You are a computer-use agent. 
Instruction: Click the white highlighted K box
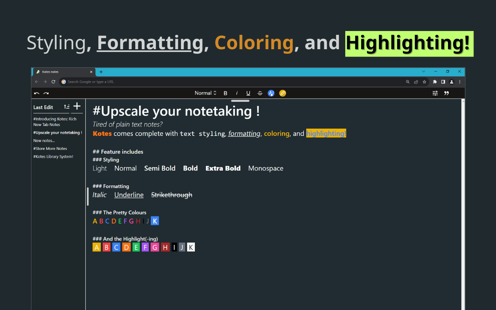(191, 247)
